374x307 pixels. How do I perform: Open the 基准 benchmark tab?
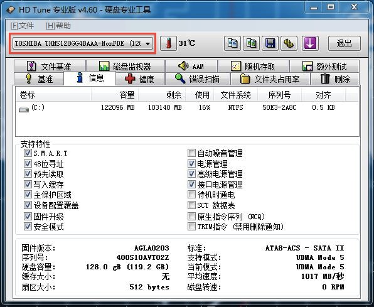click(39, 78)
